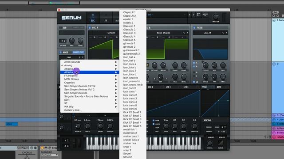Click the Set locator button in Ableton
The width and height of the screenshot is (284, 159).
coord(276,12)
